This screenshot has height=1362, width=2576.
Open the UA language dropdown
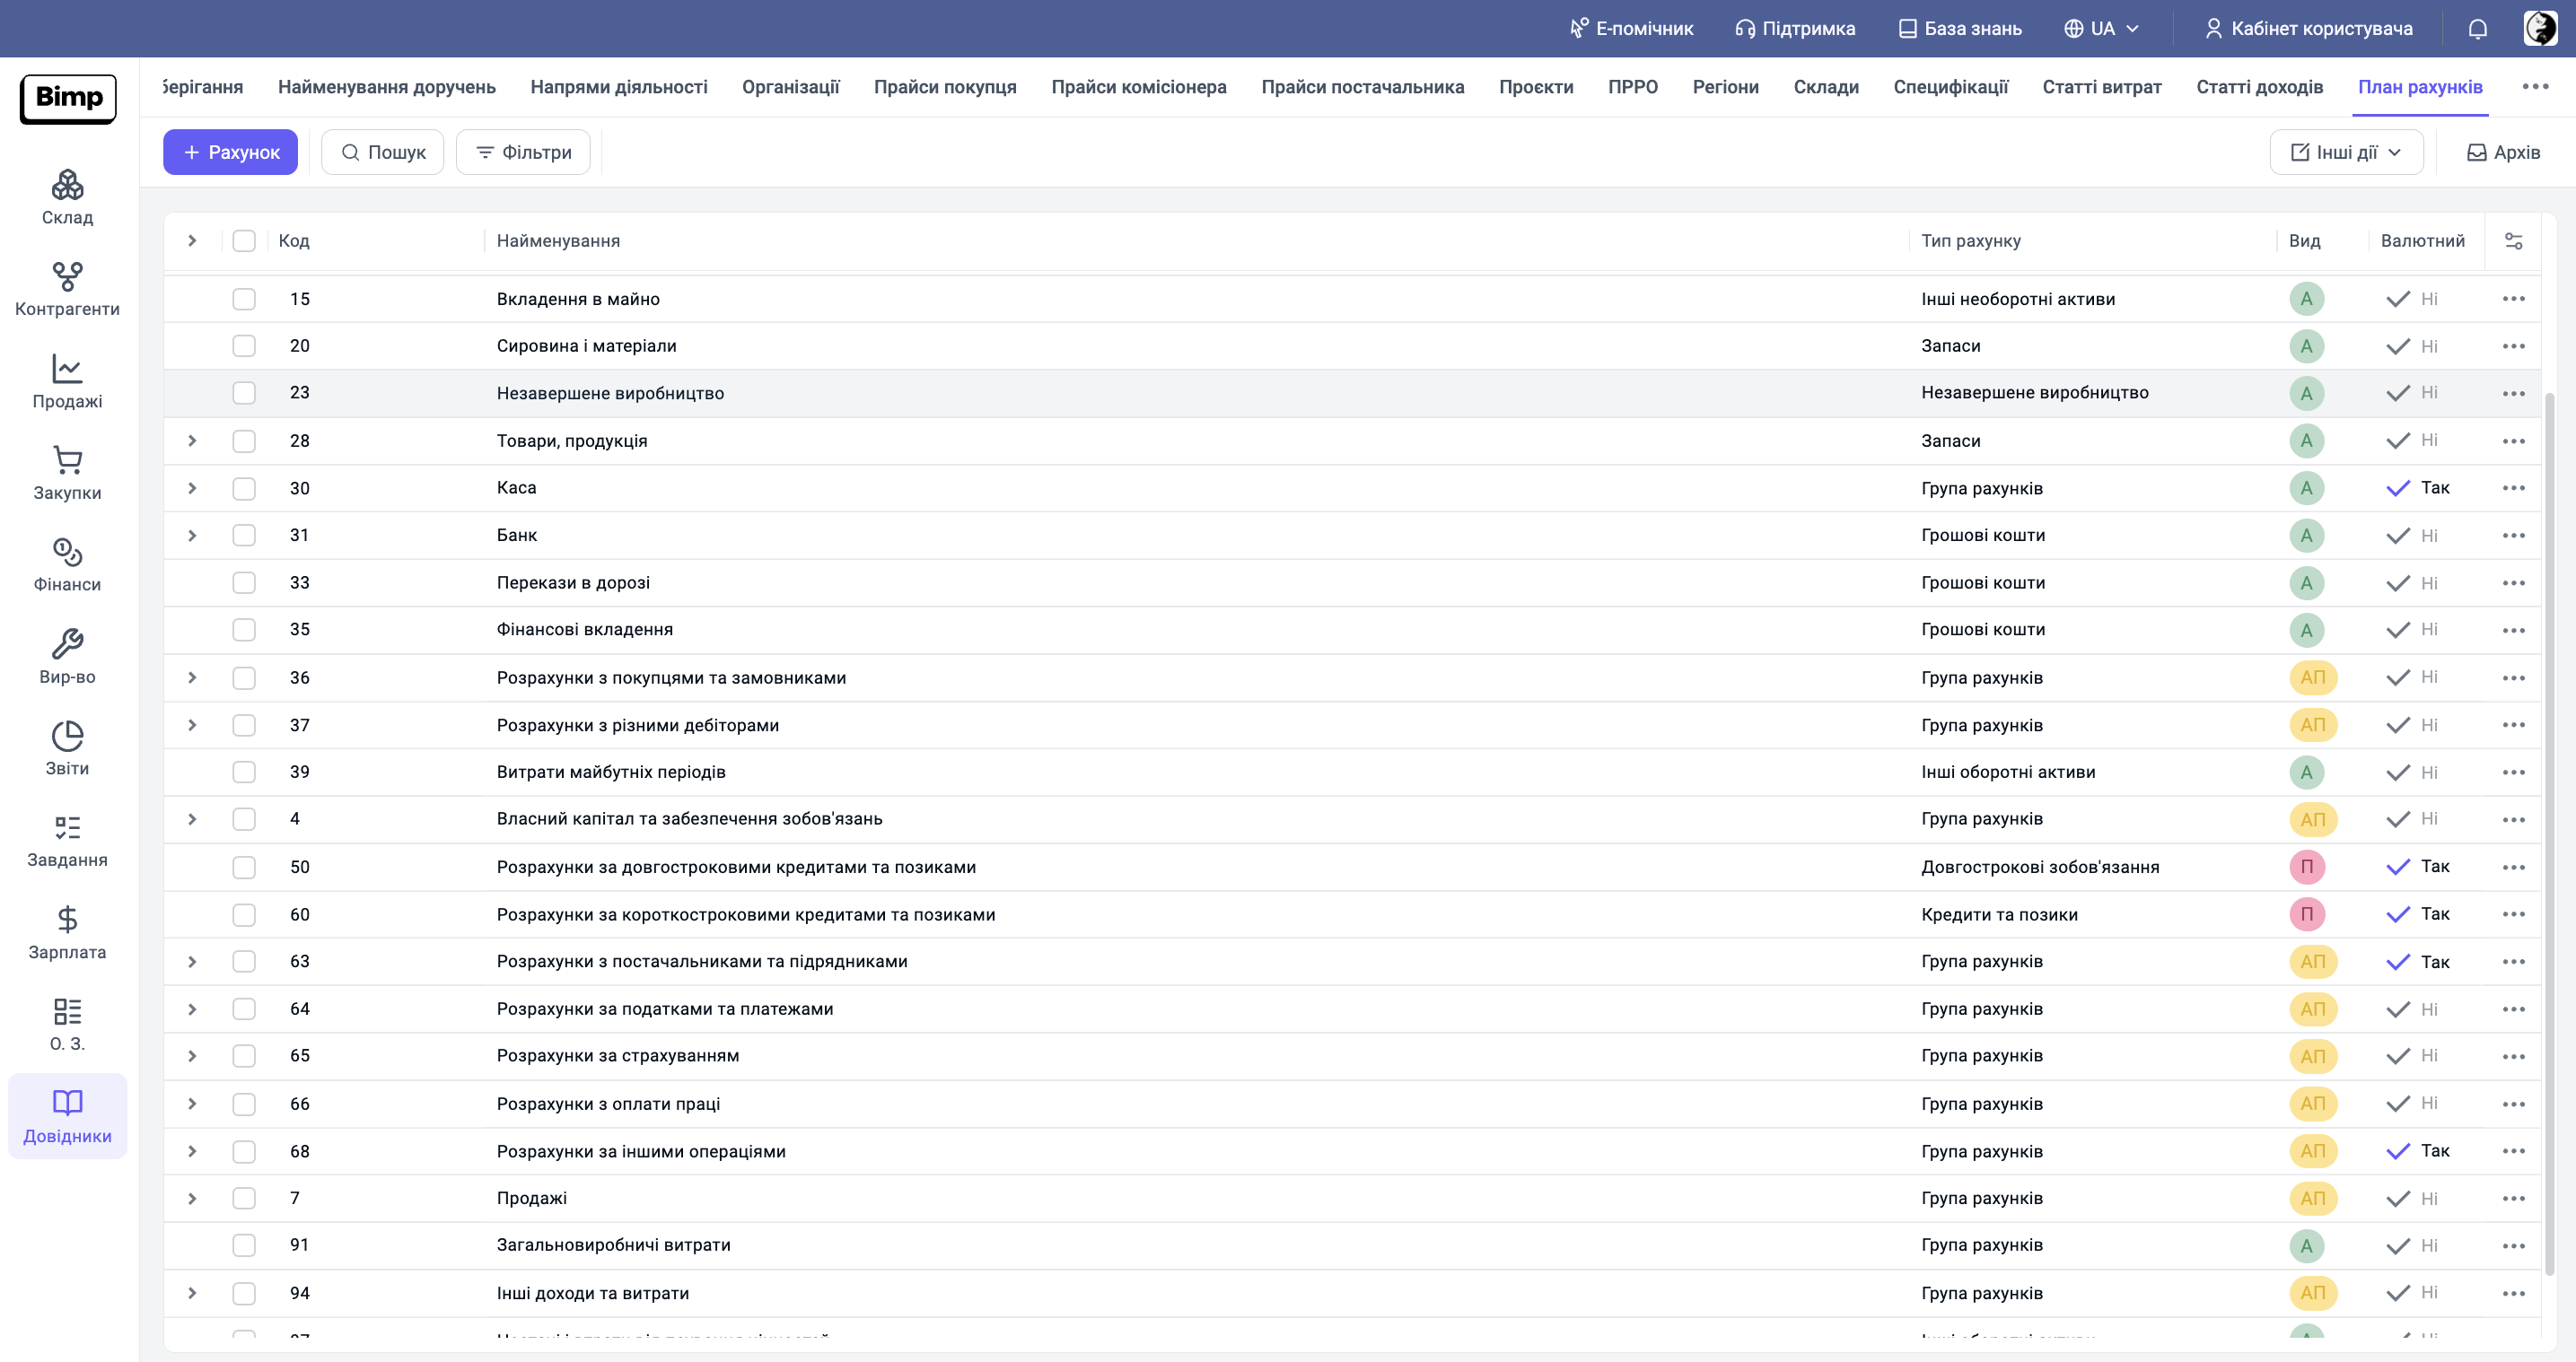click(2102, 28)
